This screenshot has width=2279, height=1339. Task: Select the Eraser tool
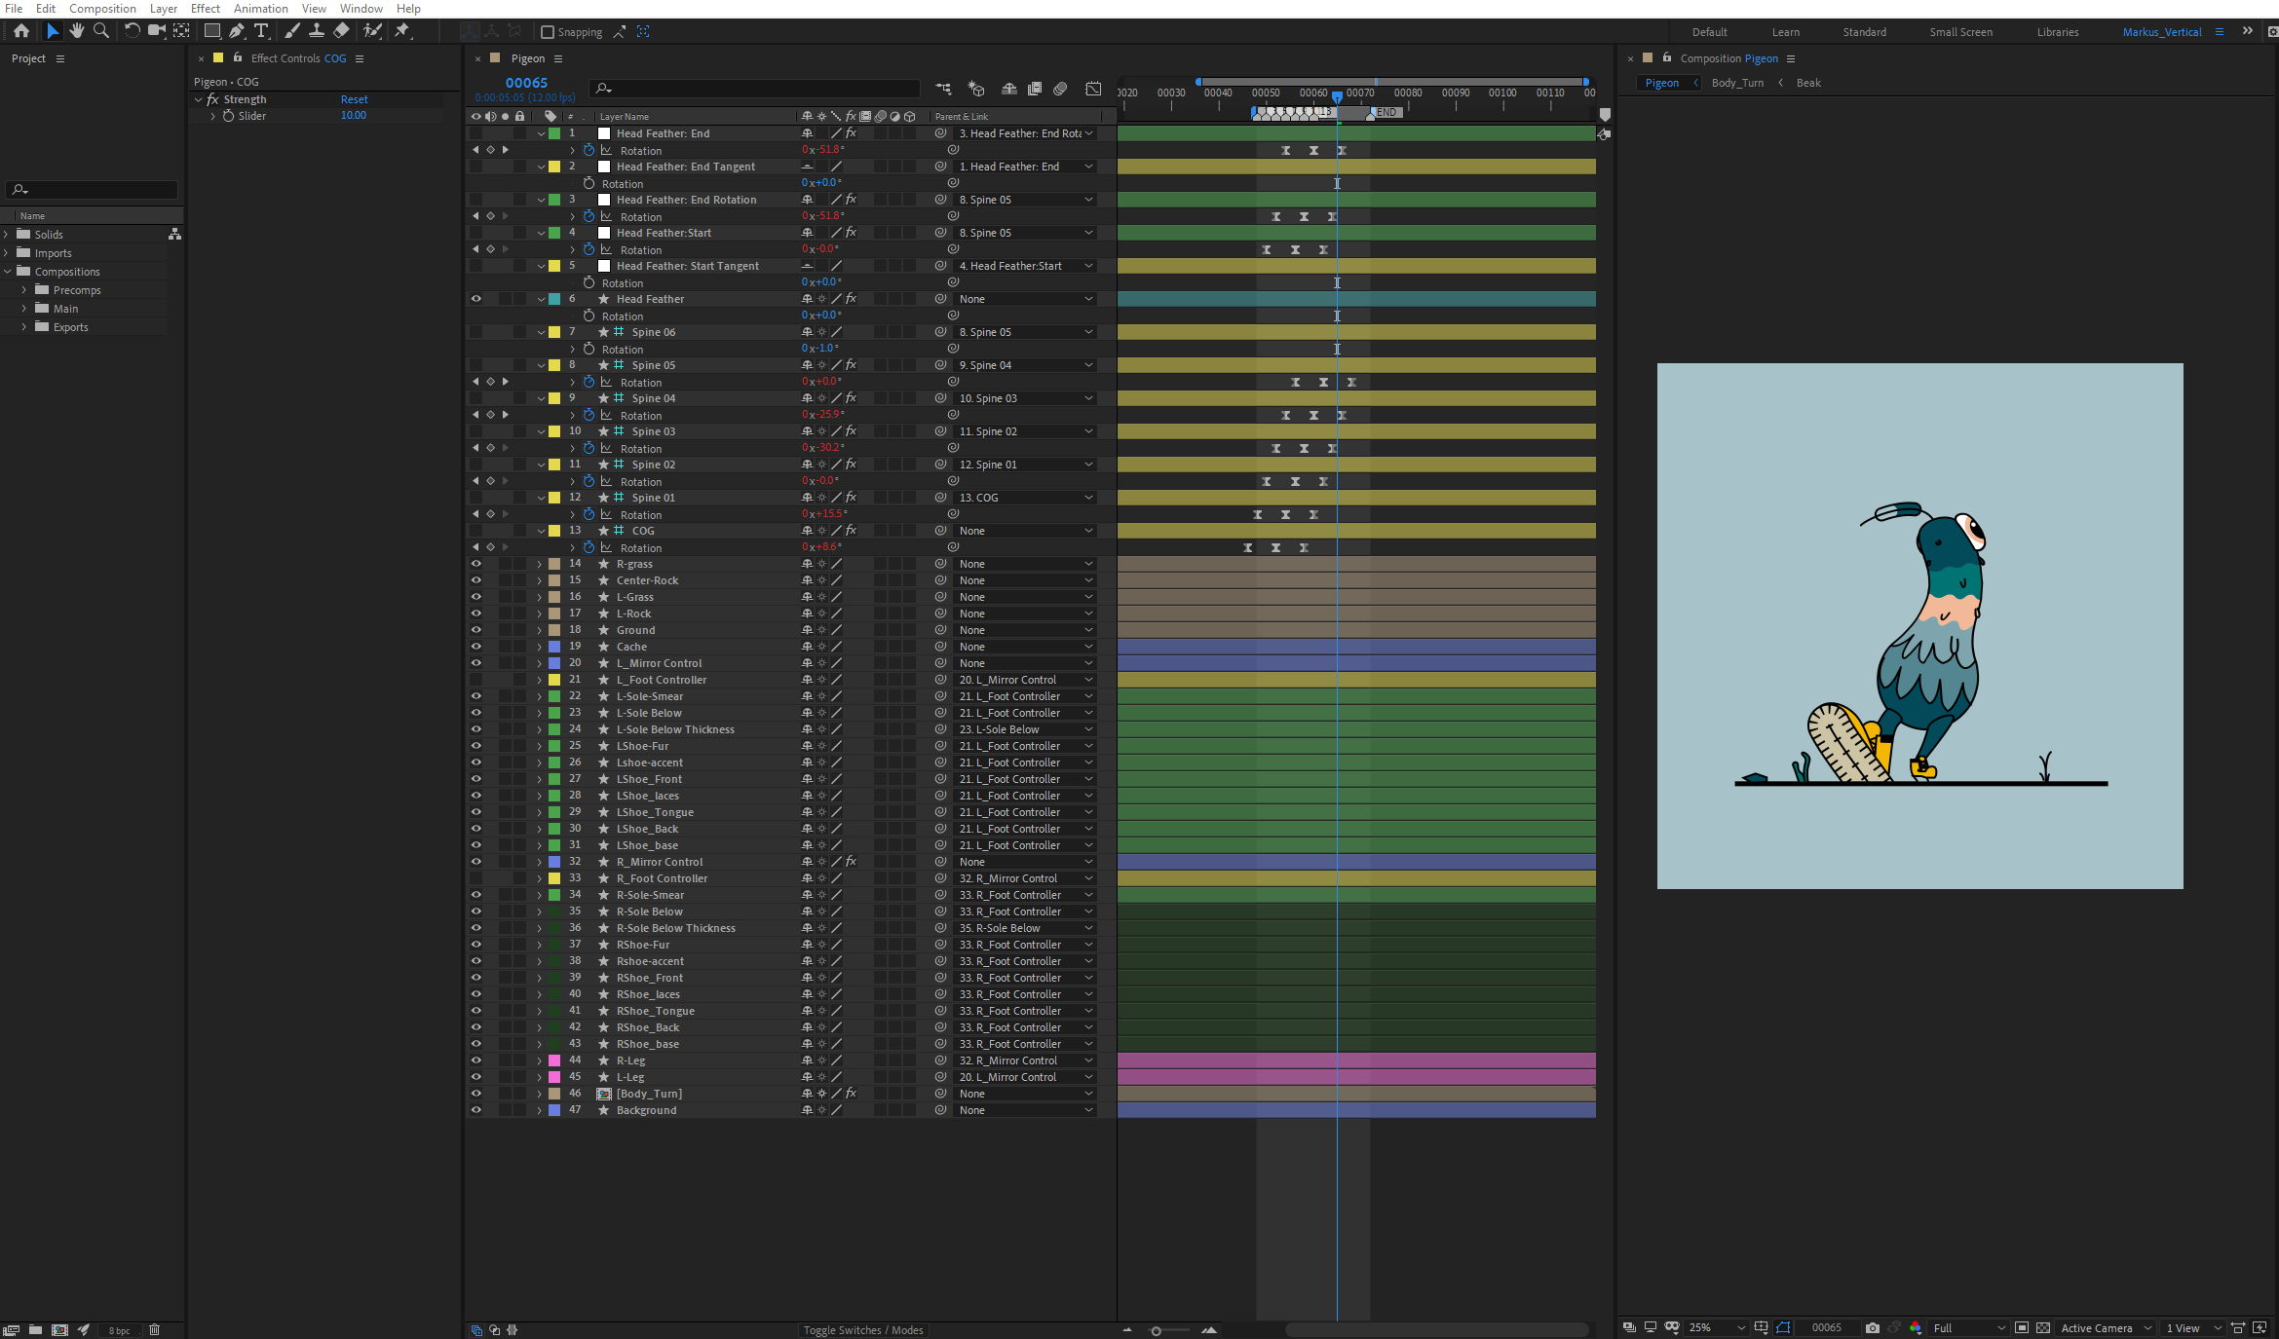point(341,31)
